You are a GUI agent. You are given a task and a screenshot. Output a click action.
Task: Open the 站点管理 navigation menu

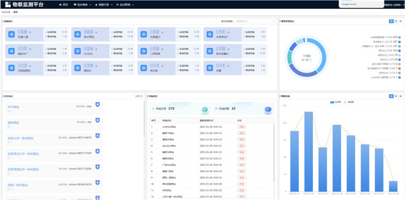point(126,5)
